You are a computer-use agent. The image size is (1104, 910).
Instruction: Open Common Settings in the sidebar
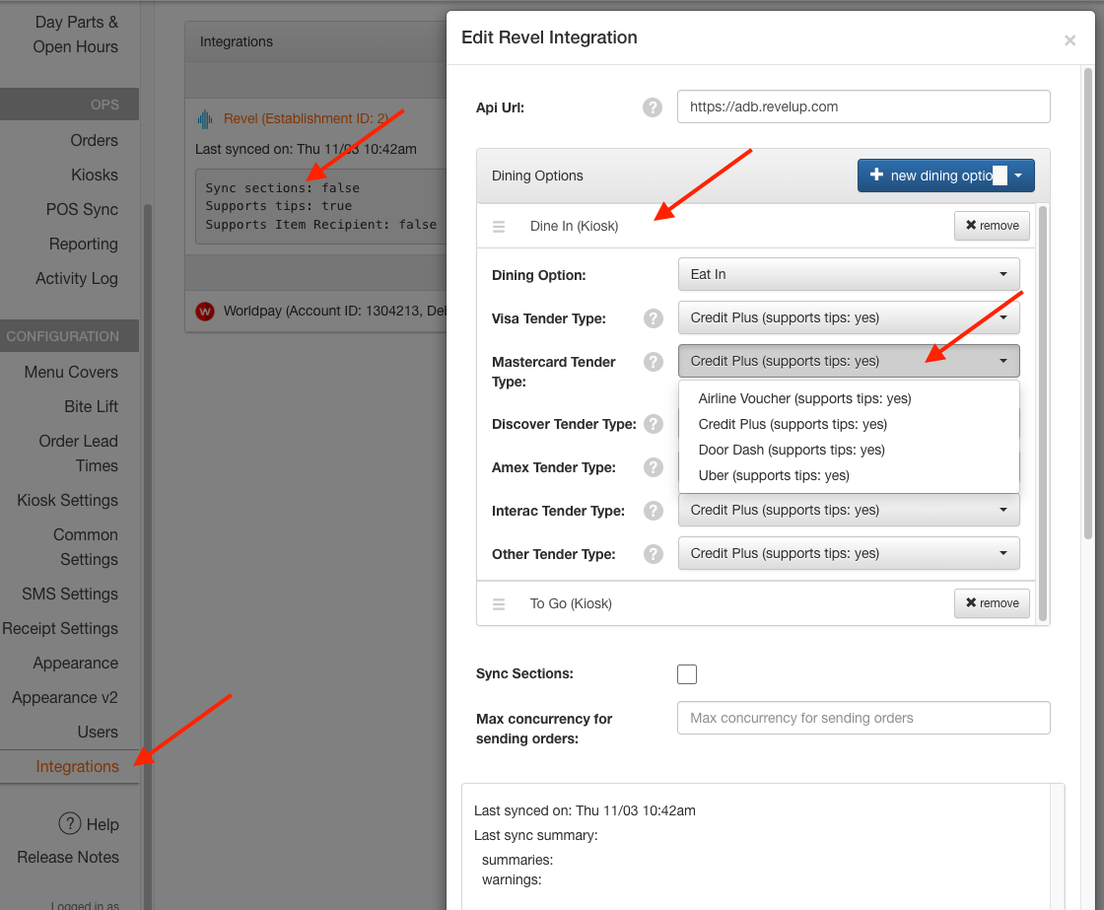86,546
